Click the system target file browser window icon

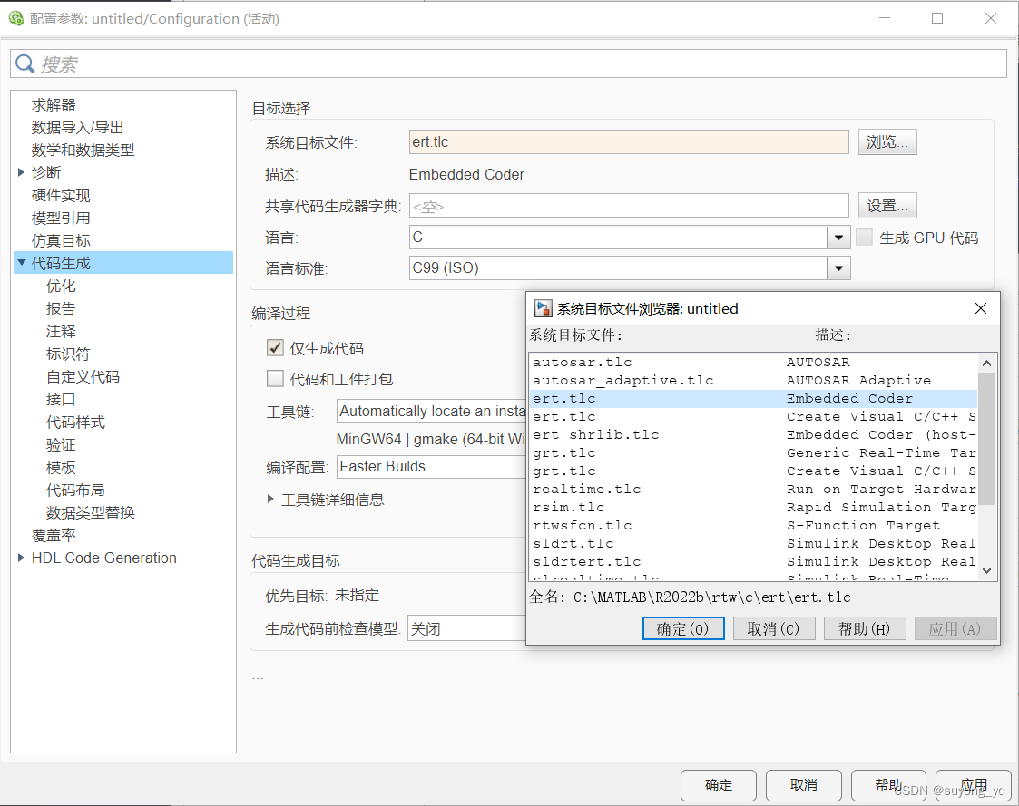(543, 308)
